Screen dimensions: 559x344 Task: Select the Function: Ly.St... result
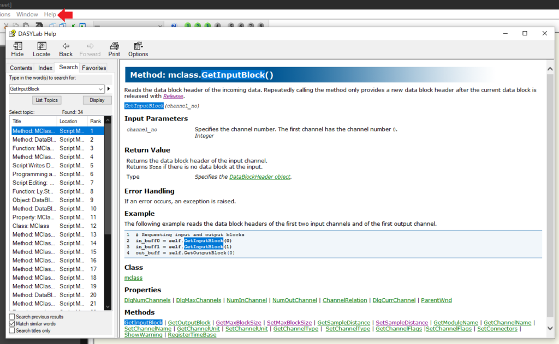point(57,191)
